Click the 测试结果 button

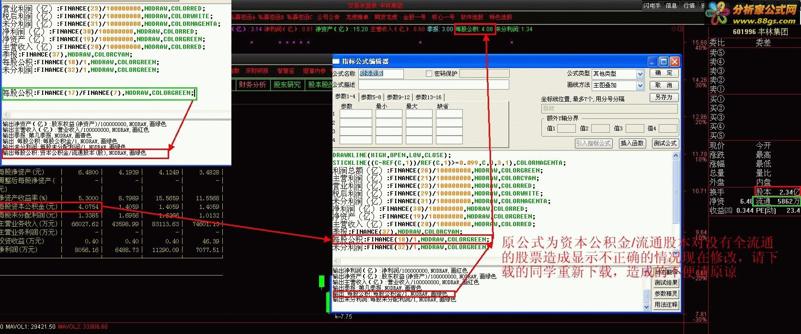666,283
